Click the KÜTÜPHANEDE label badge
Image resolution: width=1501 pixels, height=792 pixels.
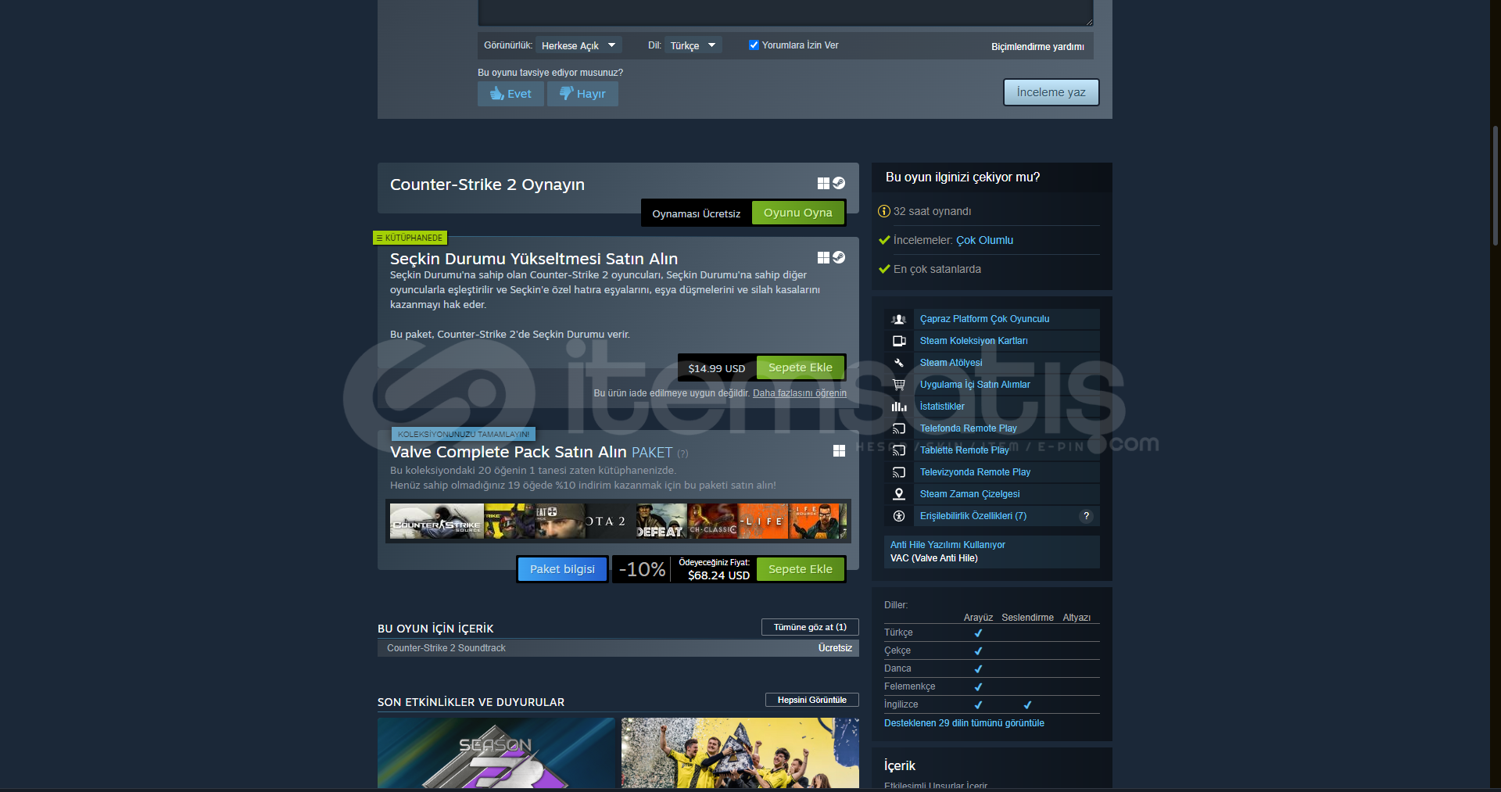tap(410, 238)
